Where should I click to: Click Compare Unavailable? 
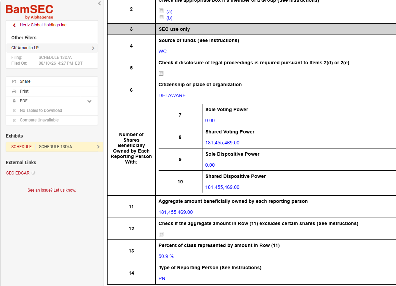click(x=39, y=120)
